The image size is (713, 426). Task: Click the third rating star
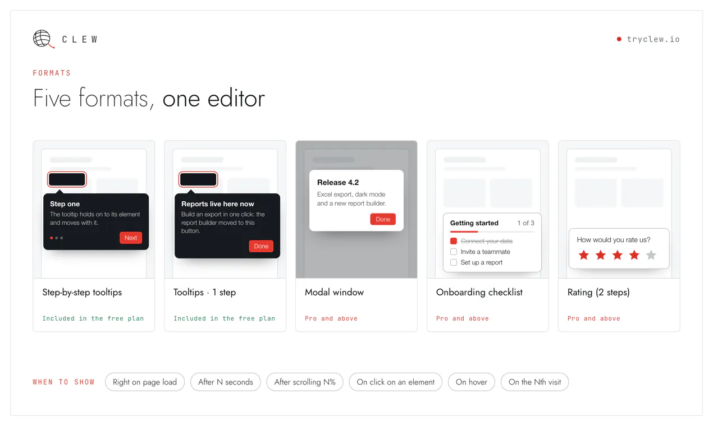click(x=618, y=256)
